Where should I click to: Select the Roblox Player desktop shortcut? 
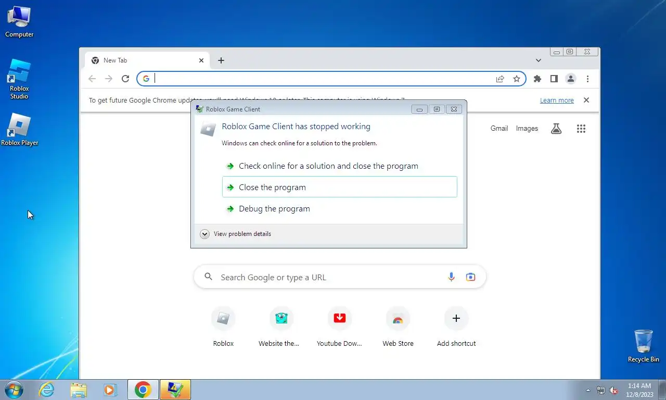(20, 130)
